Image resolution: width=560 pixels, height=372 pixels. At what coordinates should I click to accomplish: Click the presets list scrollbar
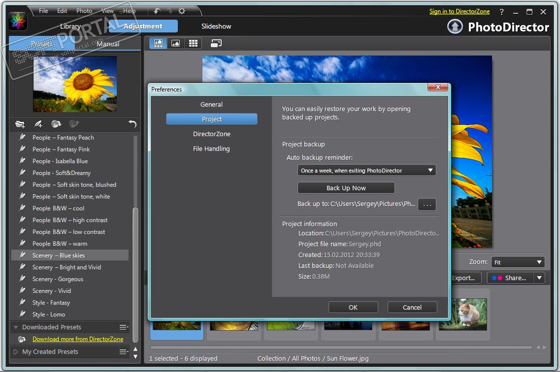135,274
